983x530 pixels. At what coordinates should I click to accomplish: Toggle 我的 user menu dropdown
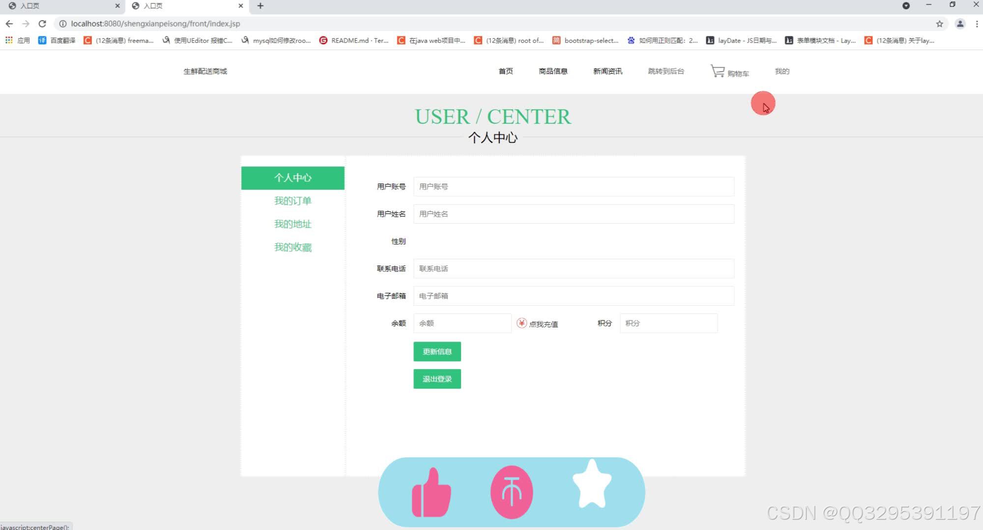[x=781, y=71]
